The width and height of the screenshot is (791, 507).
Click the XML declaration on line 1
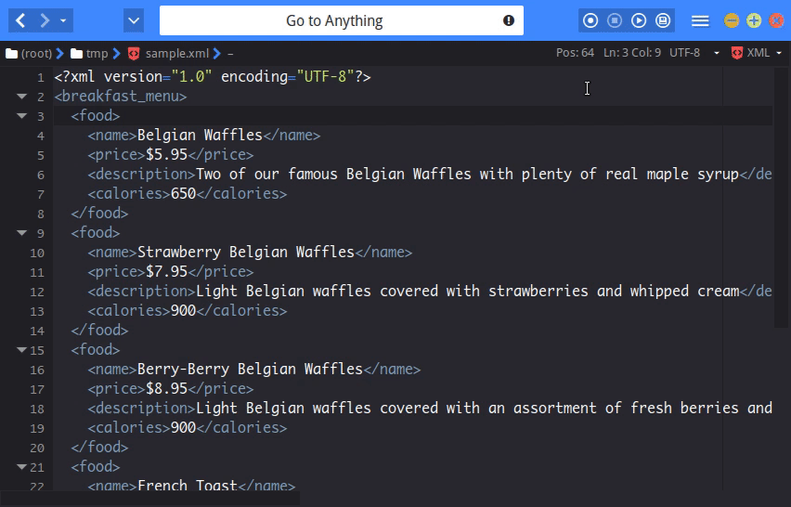click(x=213, y=77)
